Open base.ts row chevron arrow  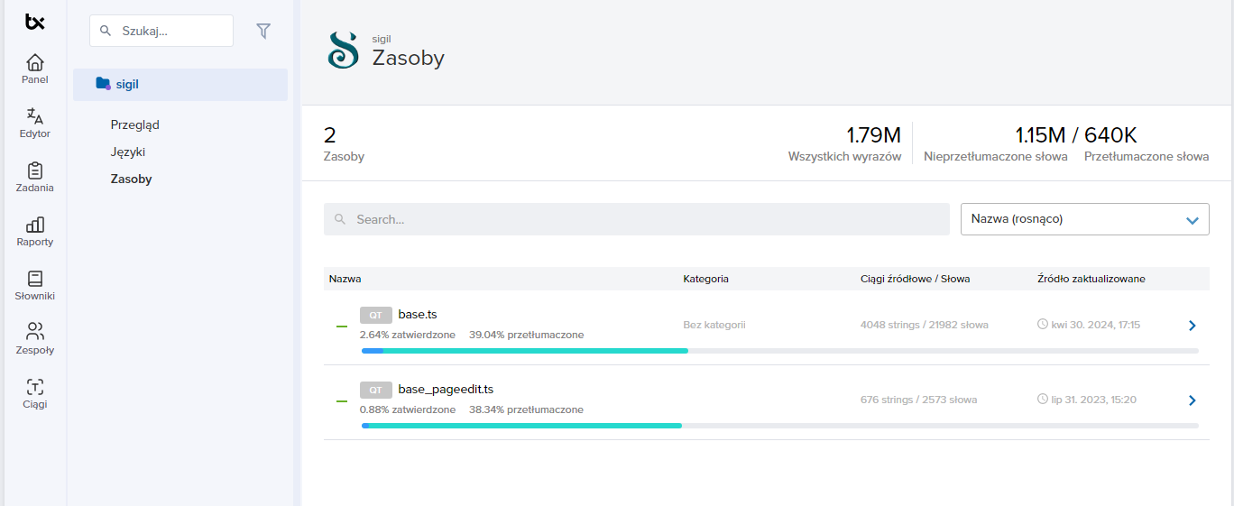coord(1192,326)
